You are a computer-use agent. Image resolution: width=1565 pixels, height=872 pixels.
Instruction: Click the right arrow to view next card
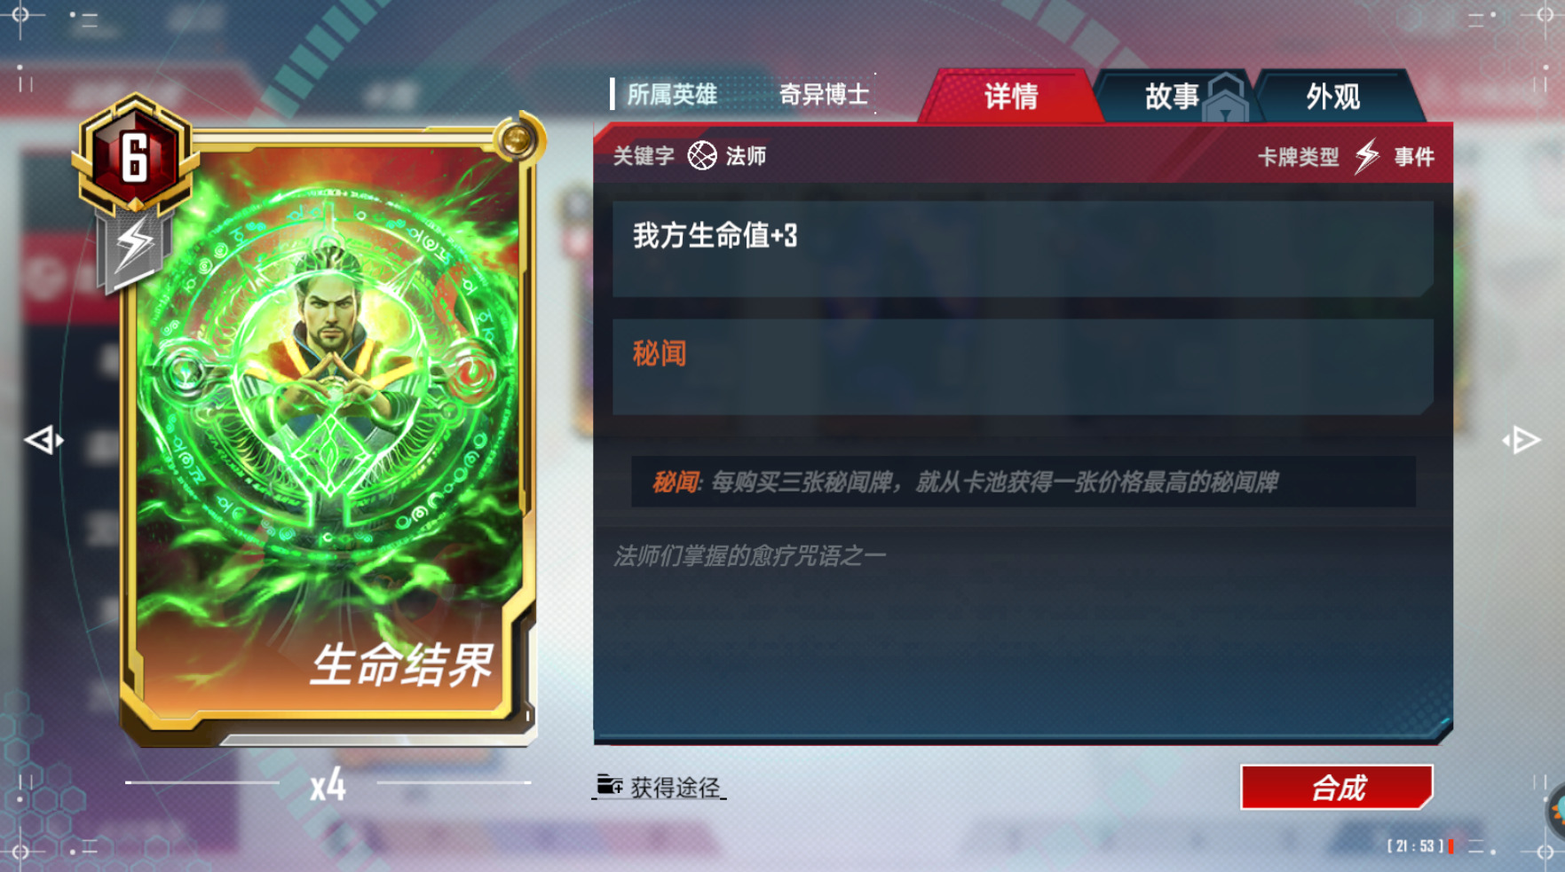coord(1522,440)
